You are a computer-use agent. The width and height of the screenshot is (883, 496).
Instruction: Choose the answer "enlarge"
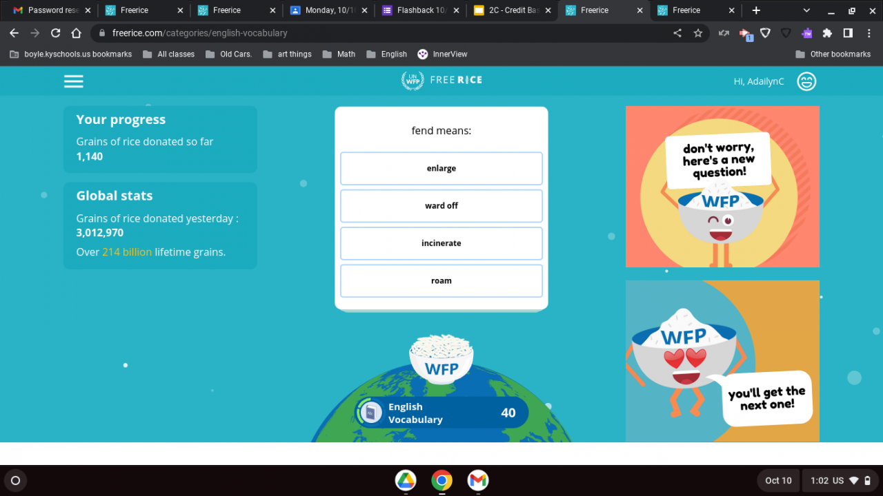point(441,169)
